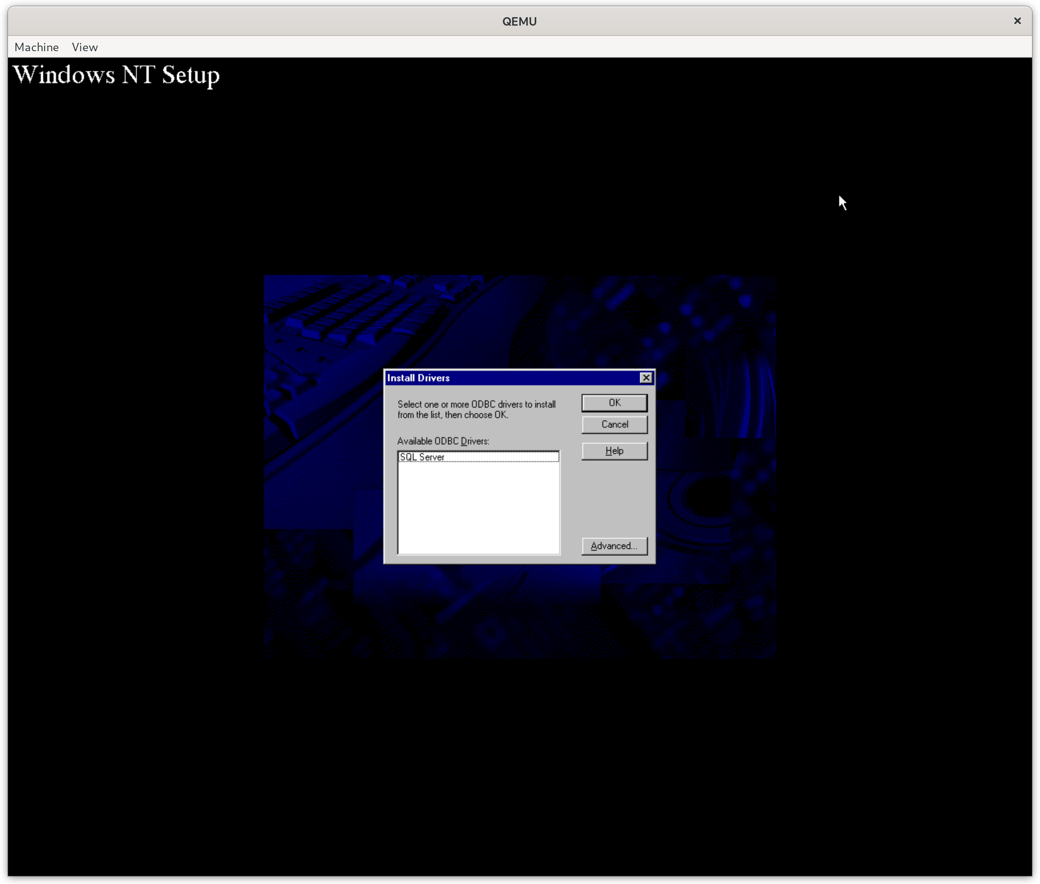The width and height of the screenshot is (1040, 884).
Task: Close the Install Drivers dialog with X
Action: pyautogui.click(x=646, y=378)
